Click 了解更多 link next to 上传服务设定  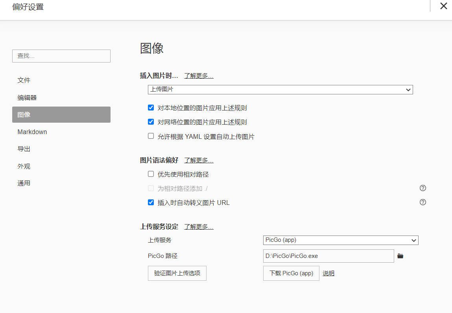click(x=199, y=227)
